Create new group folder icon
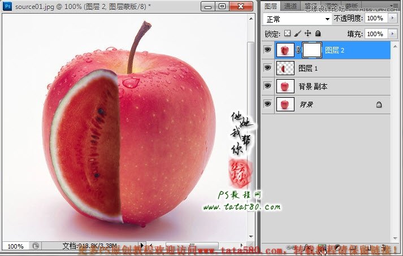Image resolution: width=403 pixels, height=256 pixels. click(353, 248)
